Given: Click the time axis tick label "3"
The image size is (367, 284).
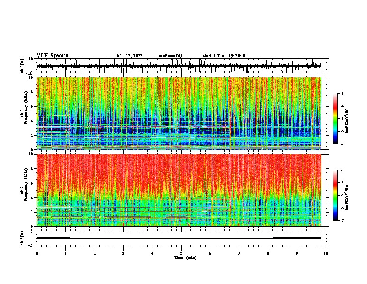Looking at the screenshot, I should [123, 253].
